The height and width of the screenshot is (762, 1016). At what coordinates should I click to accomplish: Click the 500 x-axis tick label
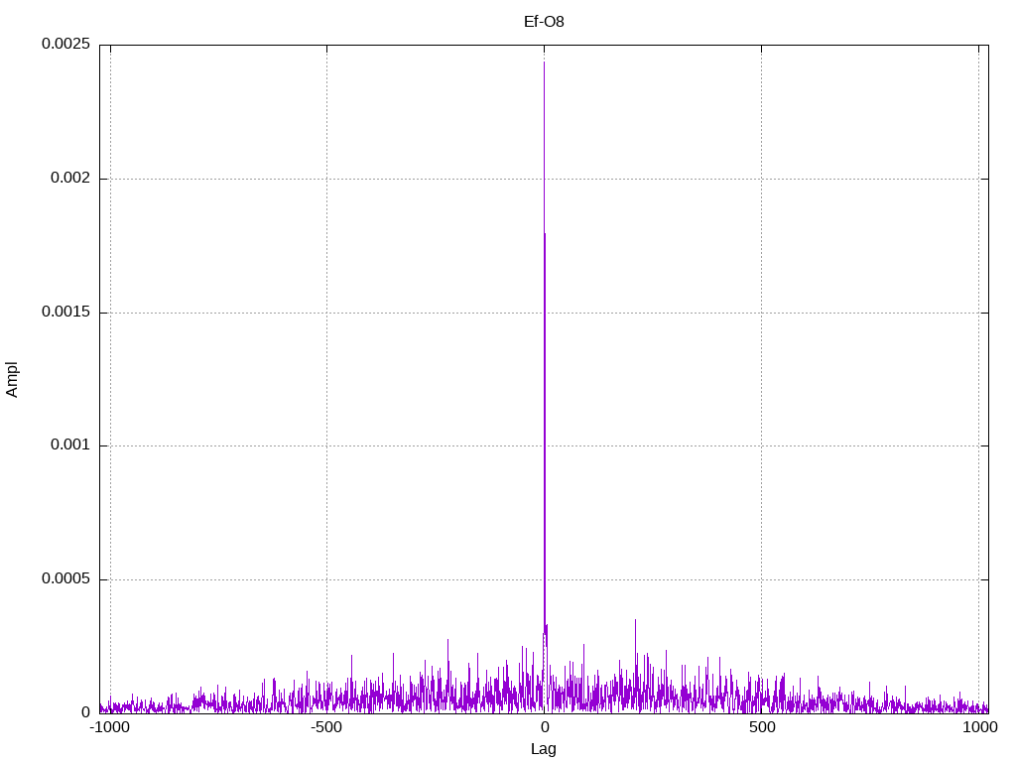point(762,727)
